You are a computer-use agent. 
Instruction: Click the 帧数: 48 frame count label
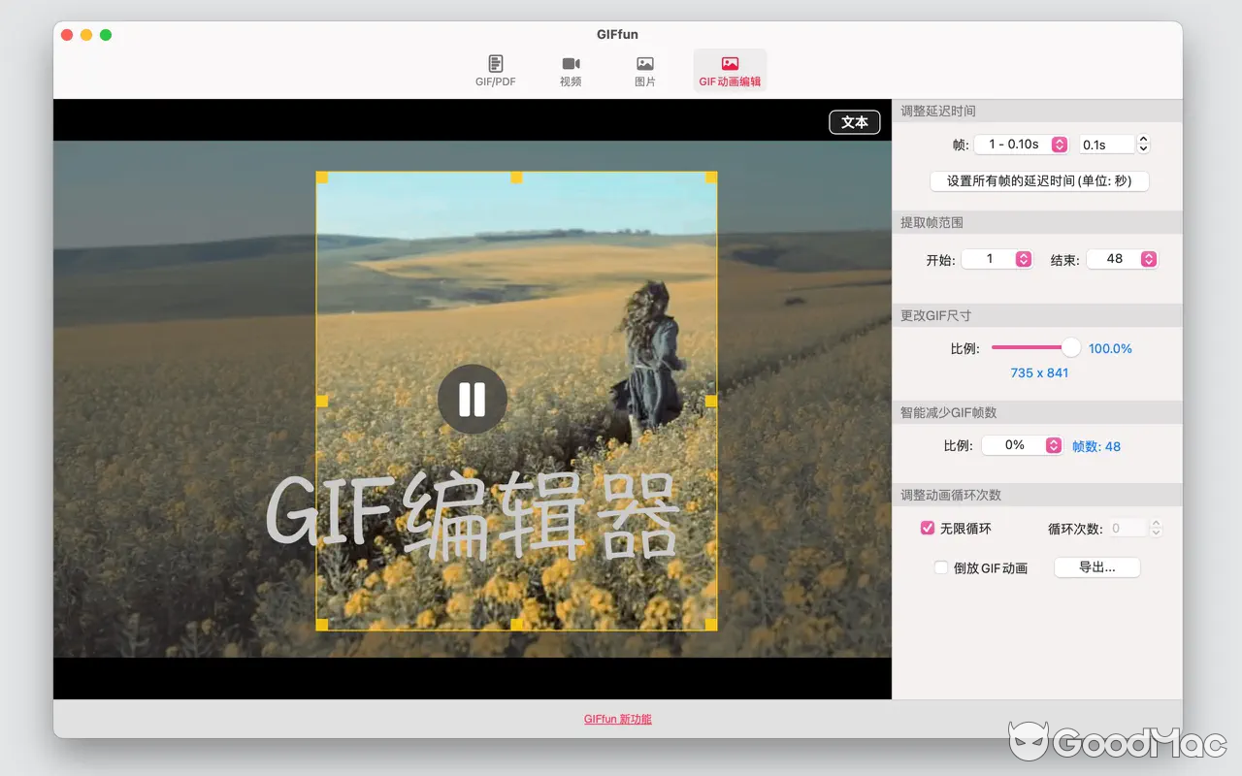(1096, 445)
